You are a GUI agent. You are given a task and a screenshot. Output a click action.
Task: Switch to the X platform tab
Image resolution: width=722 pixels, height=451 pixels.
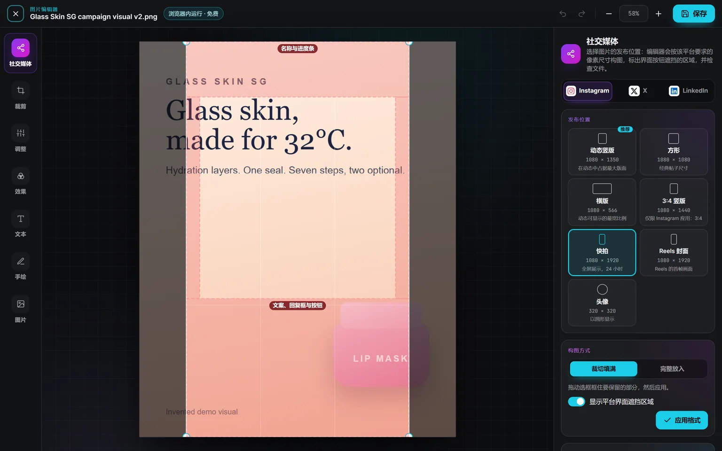point(638,91)
